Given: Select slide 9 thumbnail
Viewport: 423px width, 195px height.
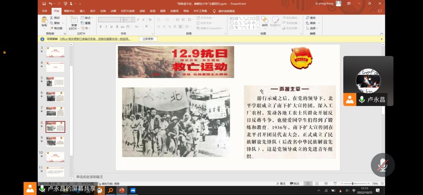Looking at the screenshot, I should (55, 141).
